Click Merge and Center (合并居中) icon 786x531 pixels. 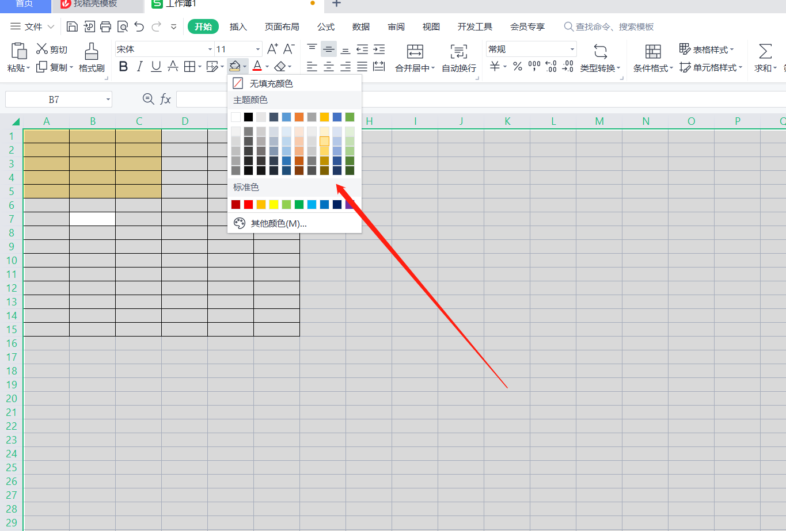(x=415, y=51)
